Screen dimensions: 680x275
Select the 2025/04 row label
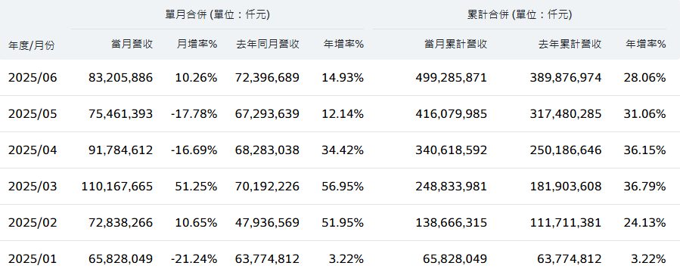point(33,150)
